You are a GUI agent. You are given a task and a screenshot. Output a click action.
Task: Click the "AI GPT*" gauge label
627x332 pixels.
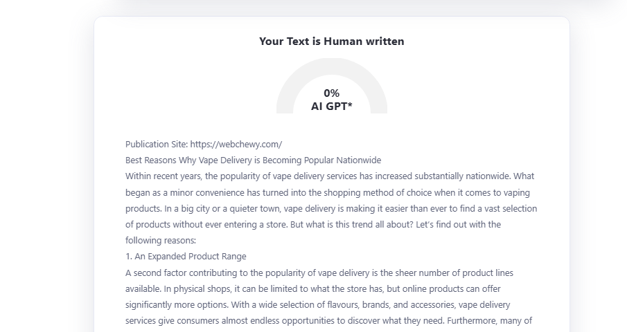tap(331, 107)
